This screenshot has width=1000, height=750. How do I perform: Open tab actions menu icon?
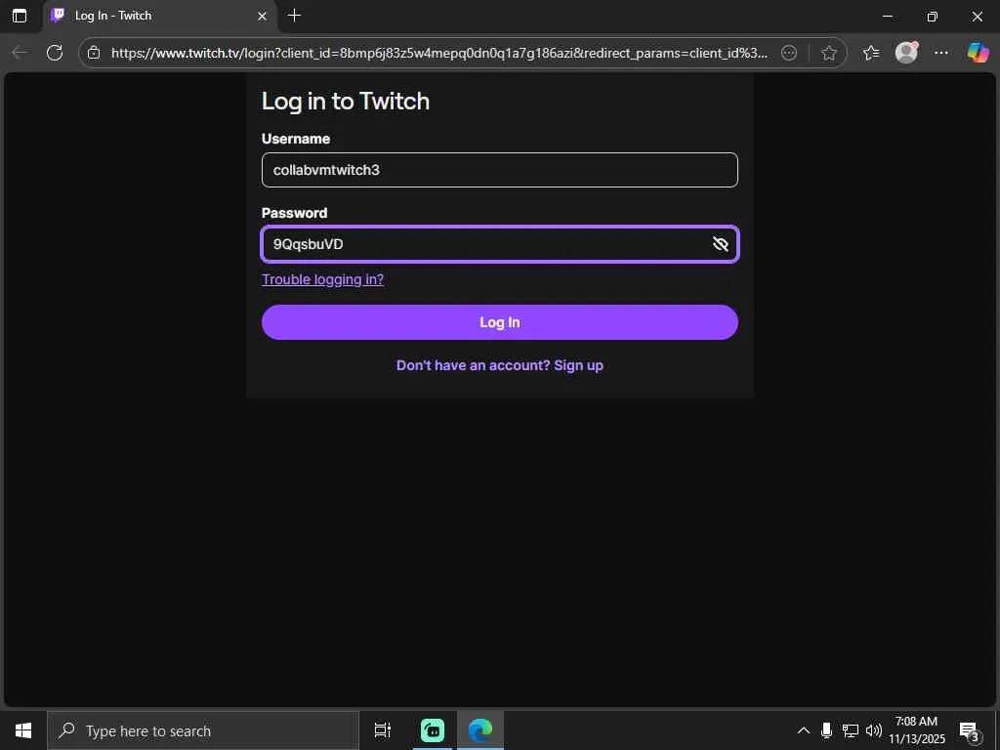pyautogui.click(x=20, y=16)
